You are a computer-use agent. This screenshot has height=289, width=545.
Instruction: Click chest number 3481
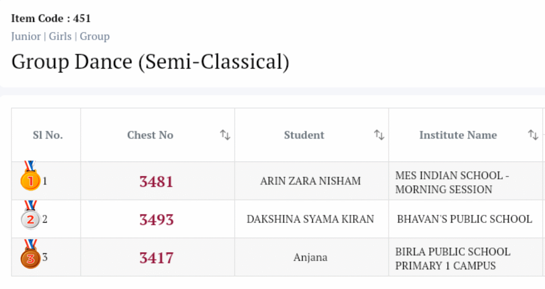pyautogui.click(x=156, y=181)
